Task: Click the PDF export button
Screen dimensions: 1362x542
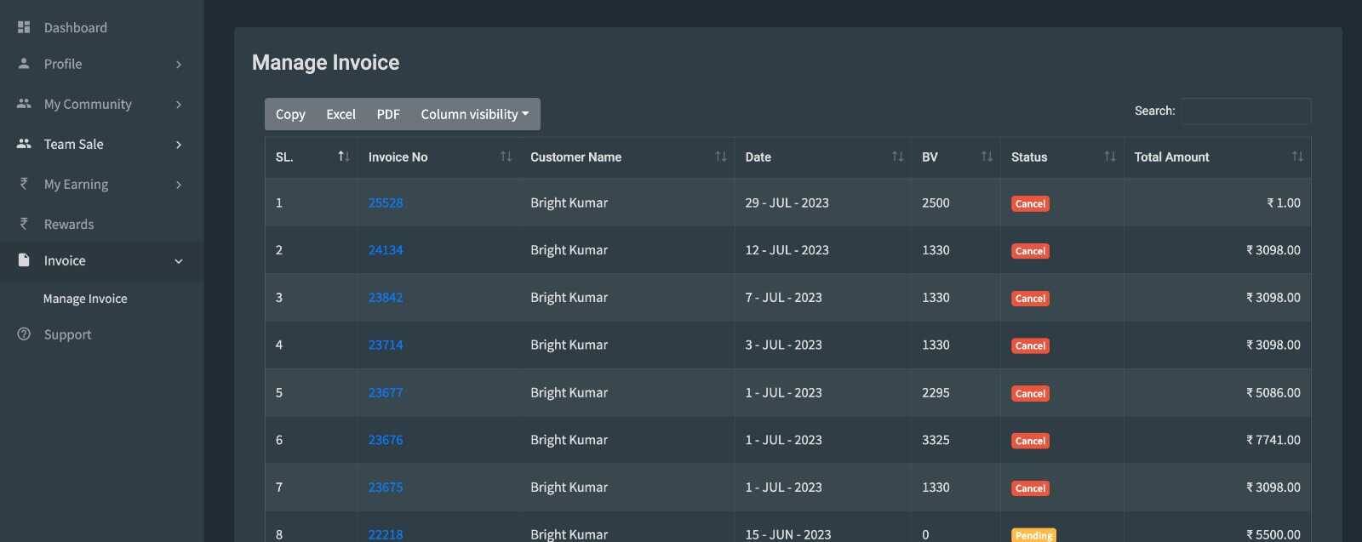Action: point(388,114)
